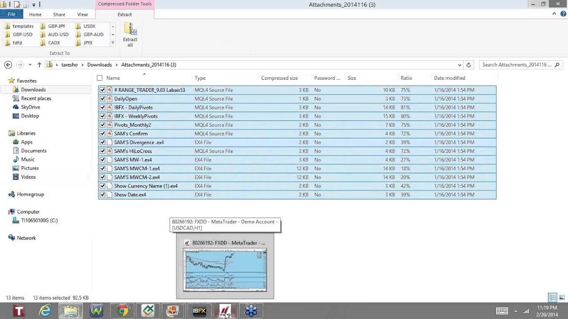This screenshot has height=319, width=568.
Task: Uncheck the # RANGE_TRADER_9.03 Labais53 file
Action: pos(103,90)
